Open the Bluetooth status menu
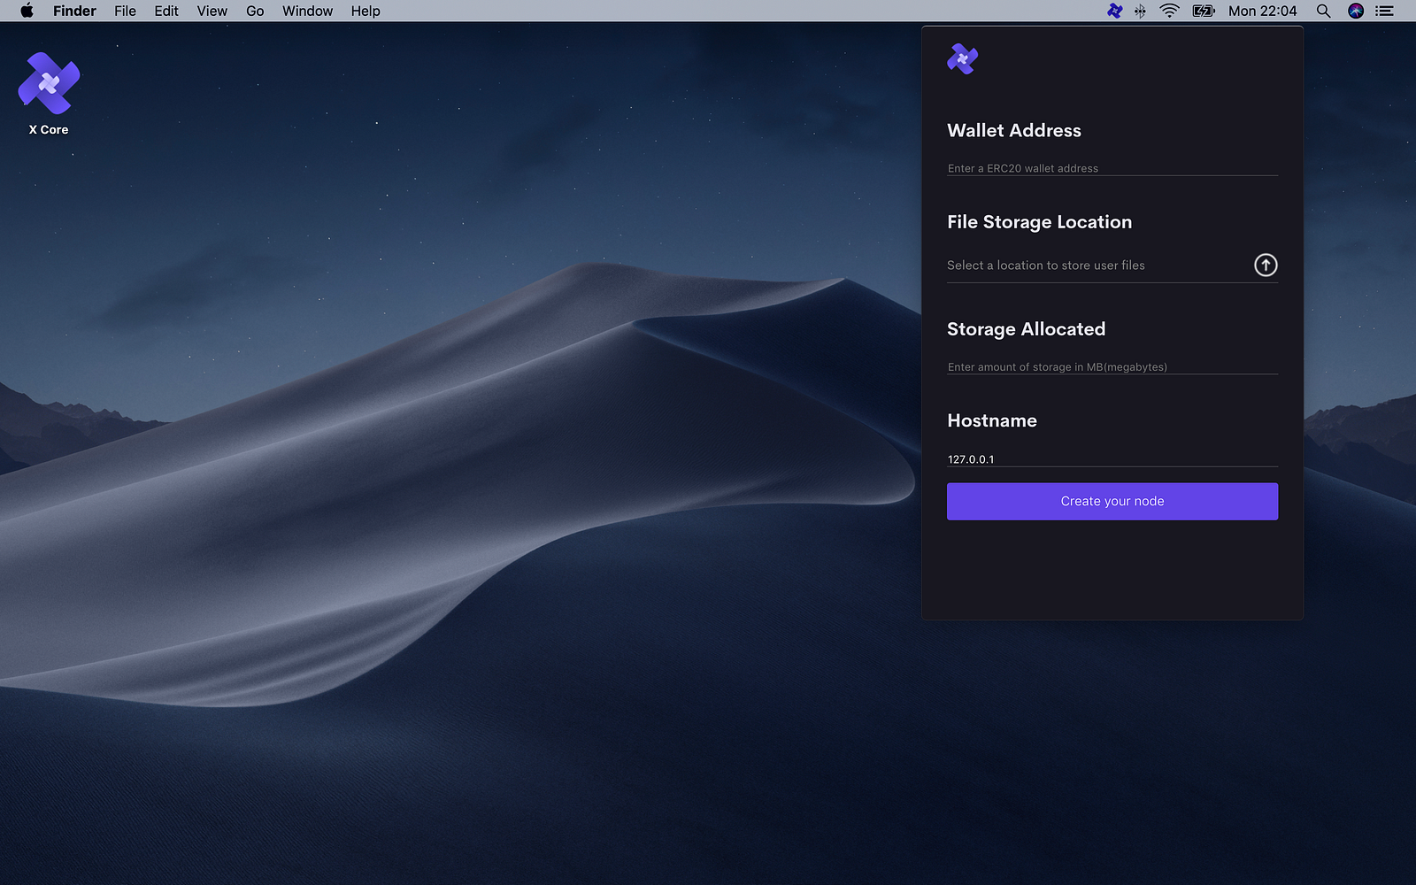 click(1141, 11)
